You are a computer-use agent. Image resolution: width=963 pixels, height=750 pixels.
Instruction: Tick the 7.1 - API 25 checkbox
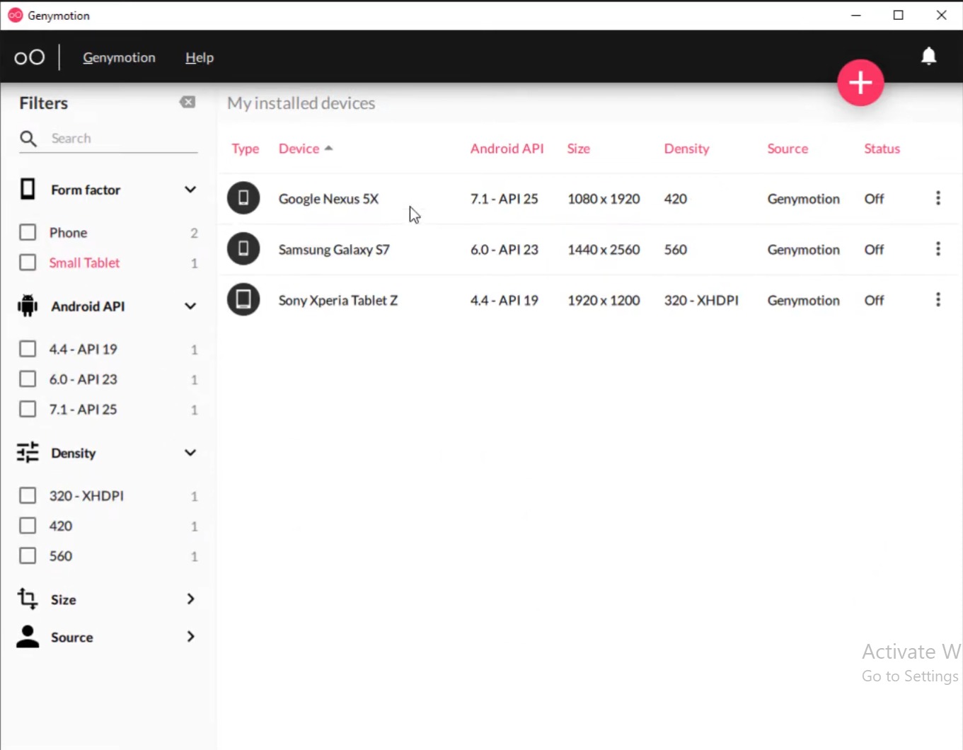click(x=28, y=409)
